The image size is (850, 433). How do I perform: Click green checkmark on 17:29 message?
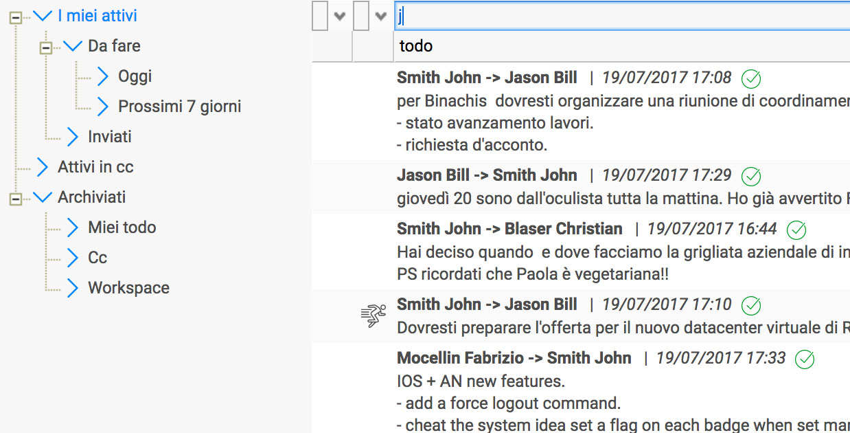coord(751,176)
